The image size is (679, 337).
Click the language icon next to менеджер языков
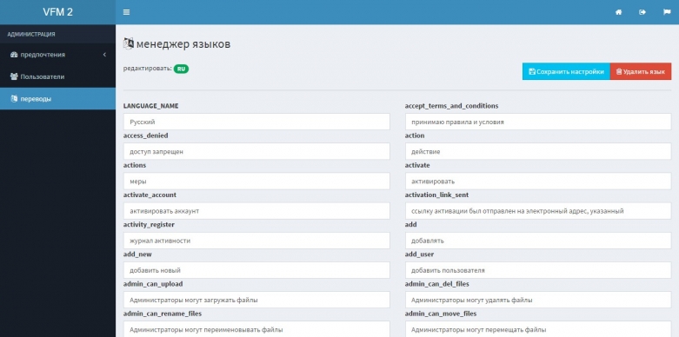pyautogui.click(x=129, y=43)
